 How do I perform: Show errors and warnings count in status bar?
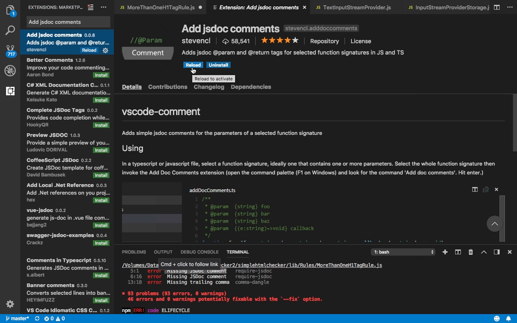pos(55,319)
